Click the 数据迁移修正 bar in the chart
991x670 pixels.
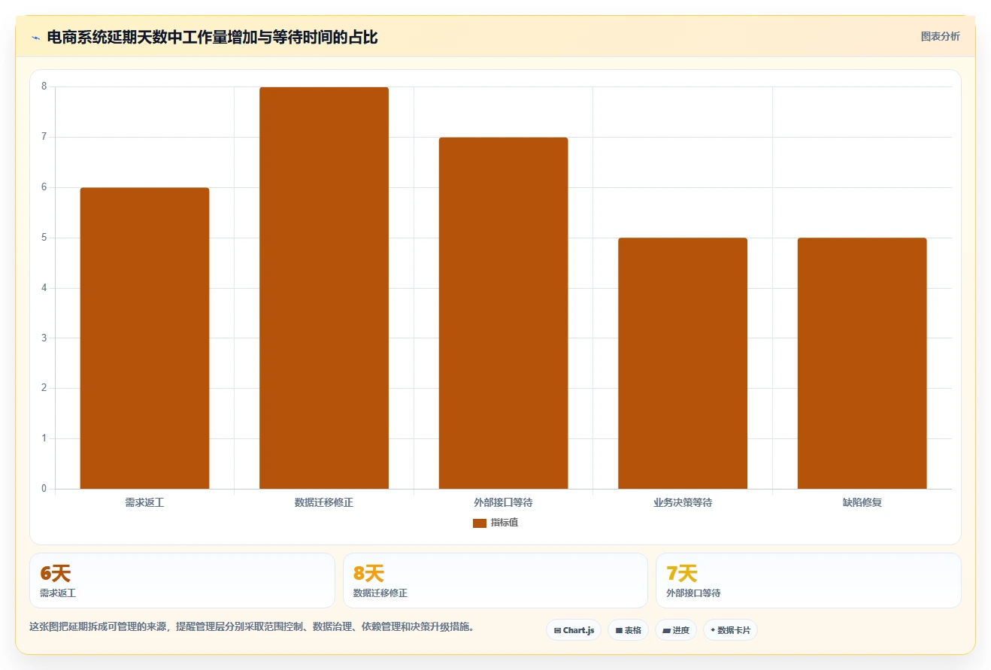coord(324,288)
